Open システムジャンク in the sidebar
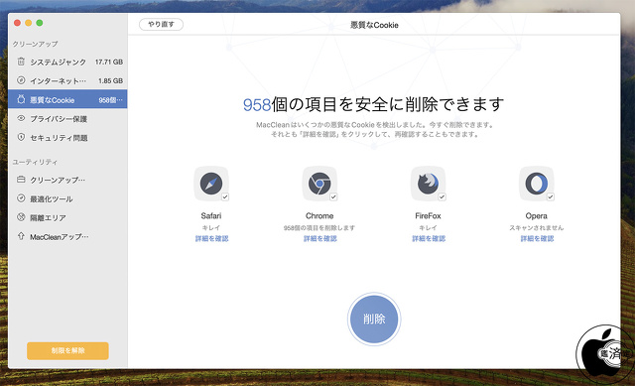 pyautogui.click(x=67, y=62)
